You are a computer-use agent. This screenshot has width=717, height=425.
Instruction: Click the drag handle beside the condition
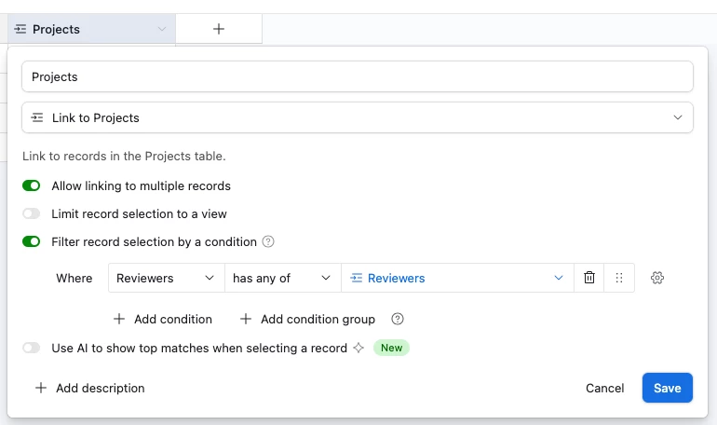coord(618,278)
